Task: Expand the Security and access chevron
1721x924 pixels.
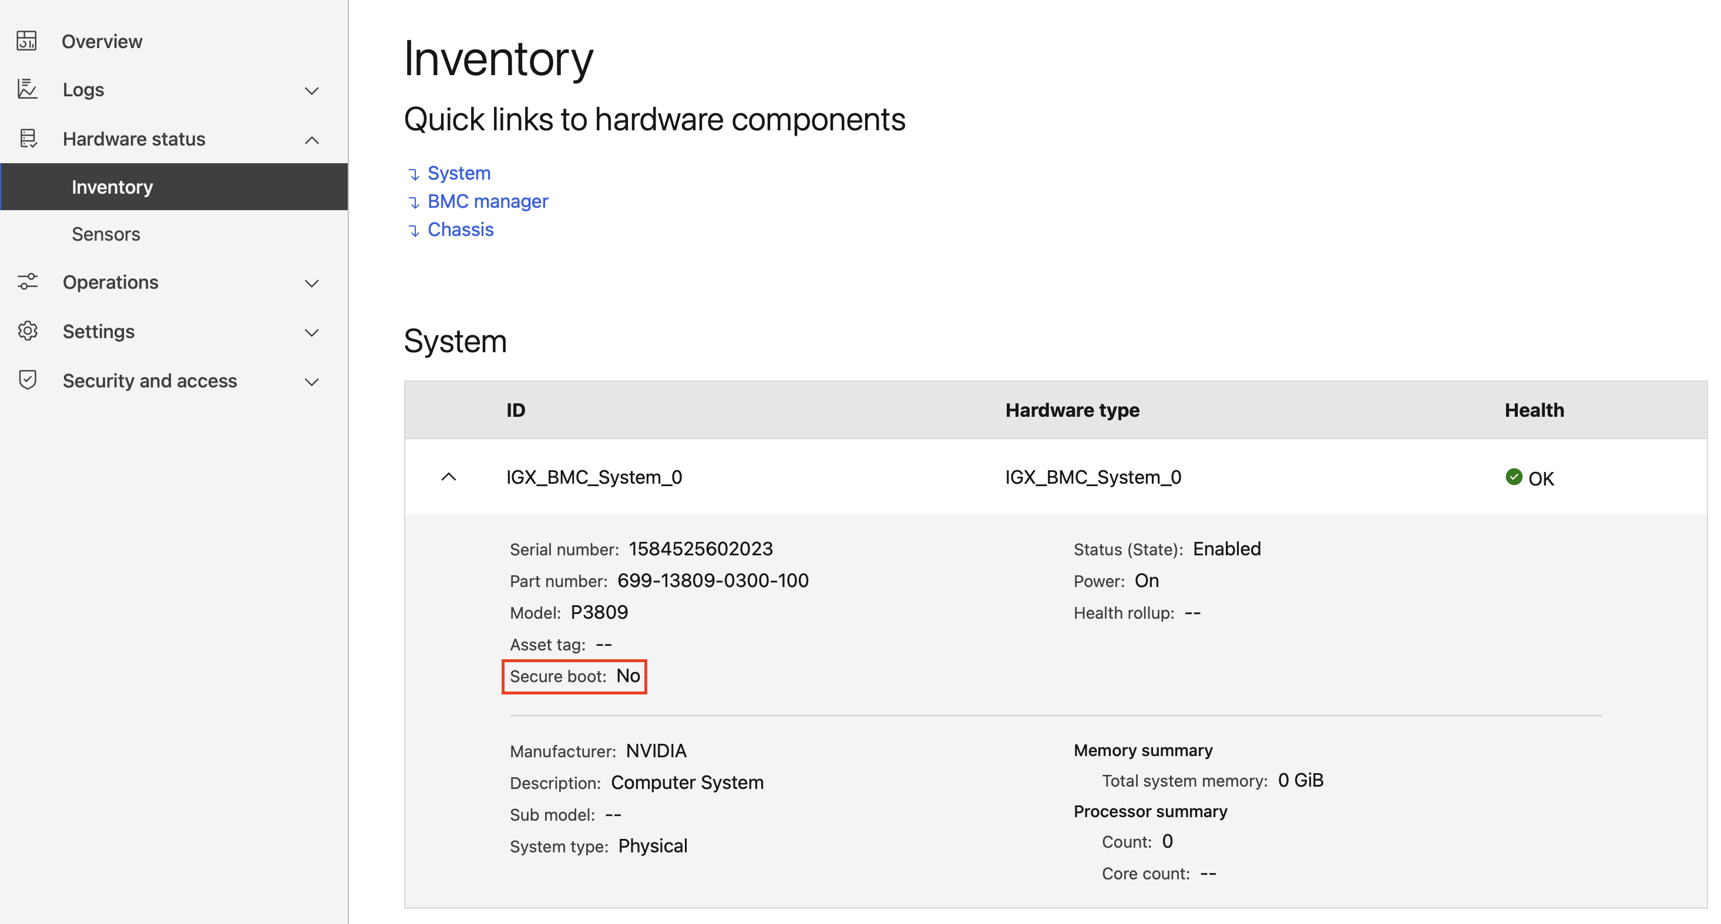Action: tap(311, 381)
